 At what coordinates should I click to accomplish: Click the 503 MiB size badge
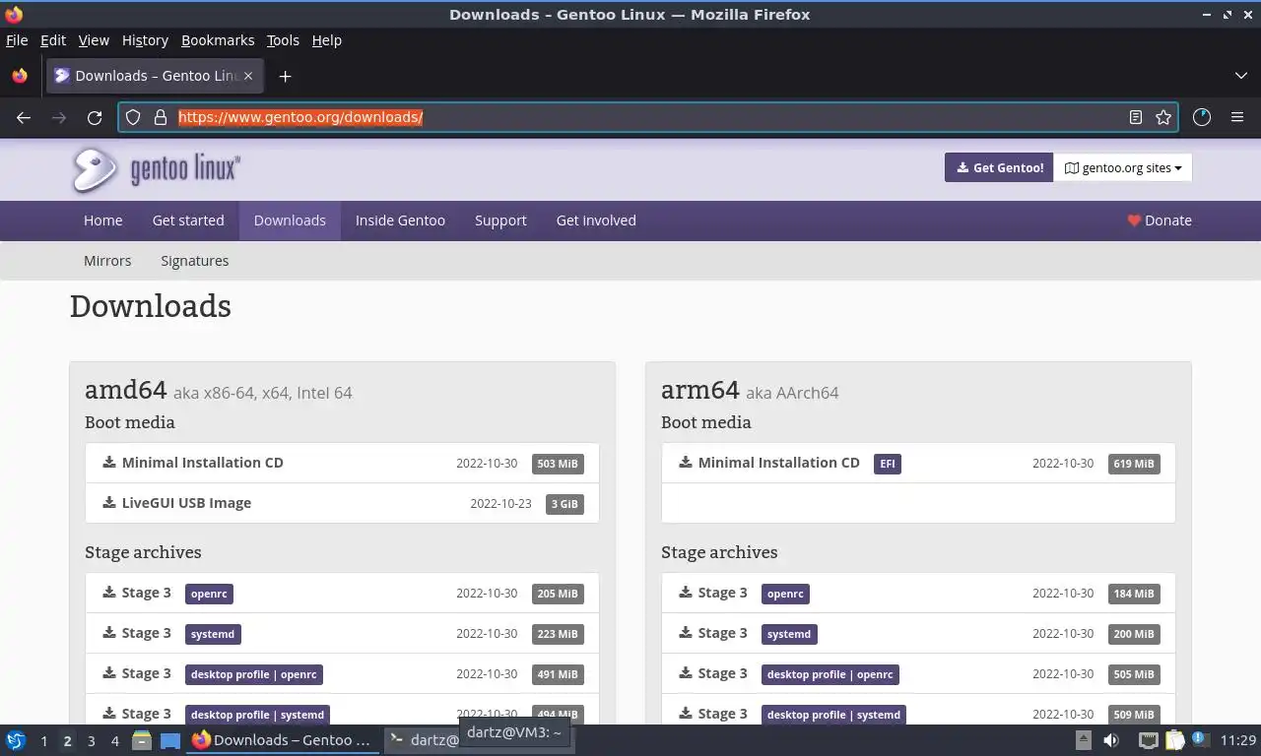558,464
